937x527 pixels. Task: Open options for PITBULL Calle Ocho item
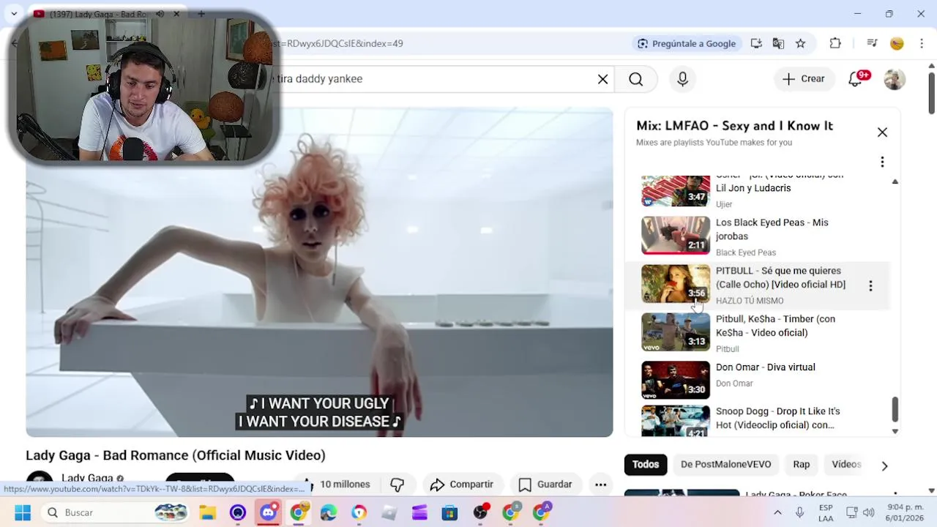pos(870,285)
